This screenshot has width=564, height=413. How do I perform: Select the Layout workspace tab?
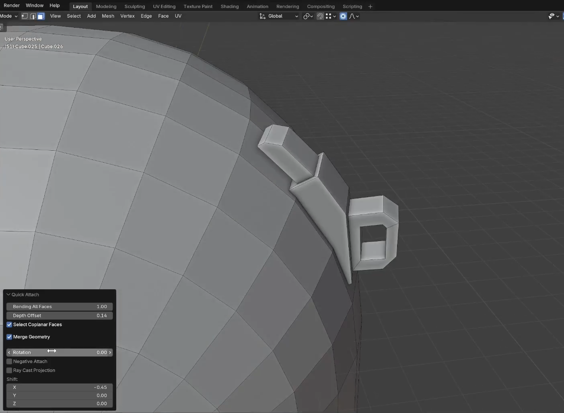(80, 6)
